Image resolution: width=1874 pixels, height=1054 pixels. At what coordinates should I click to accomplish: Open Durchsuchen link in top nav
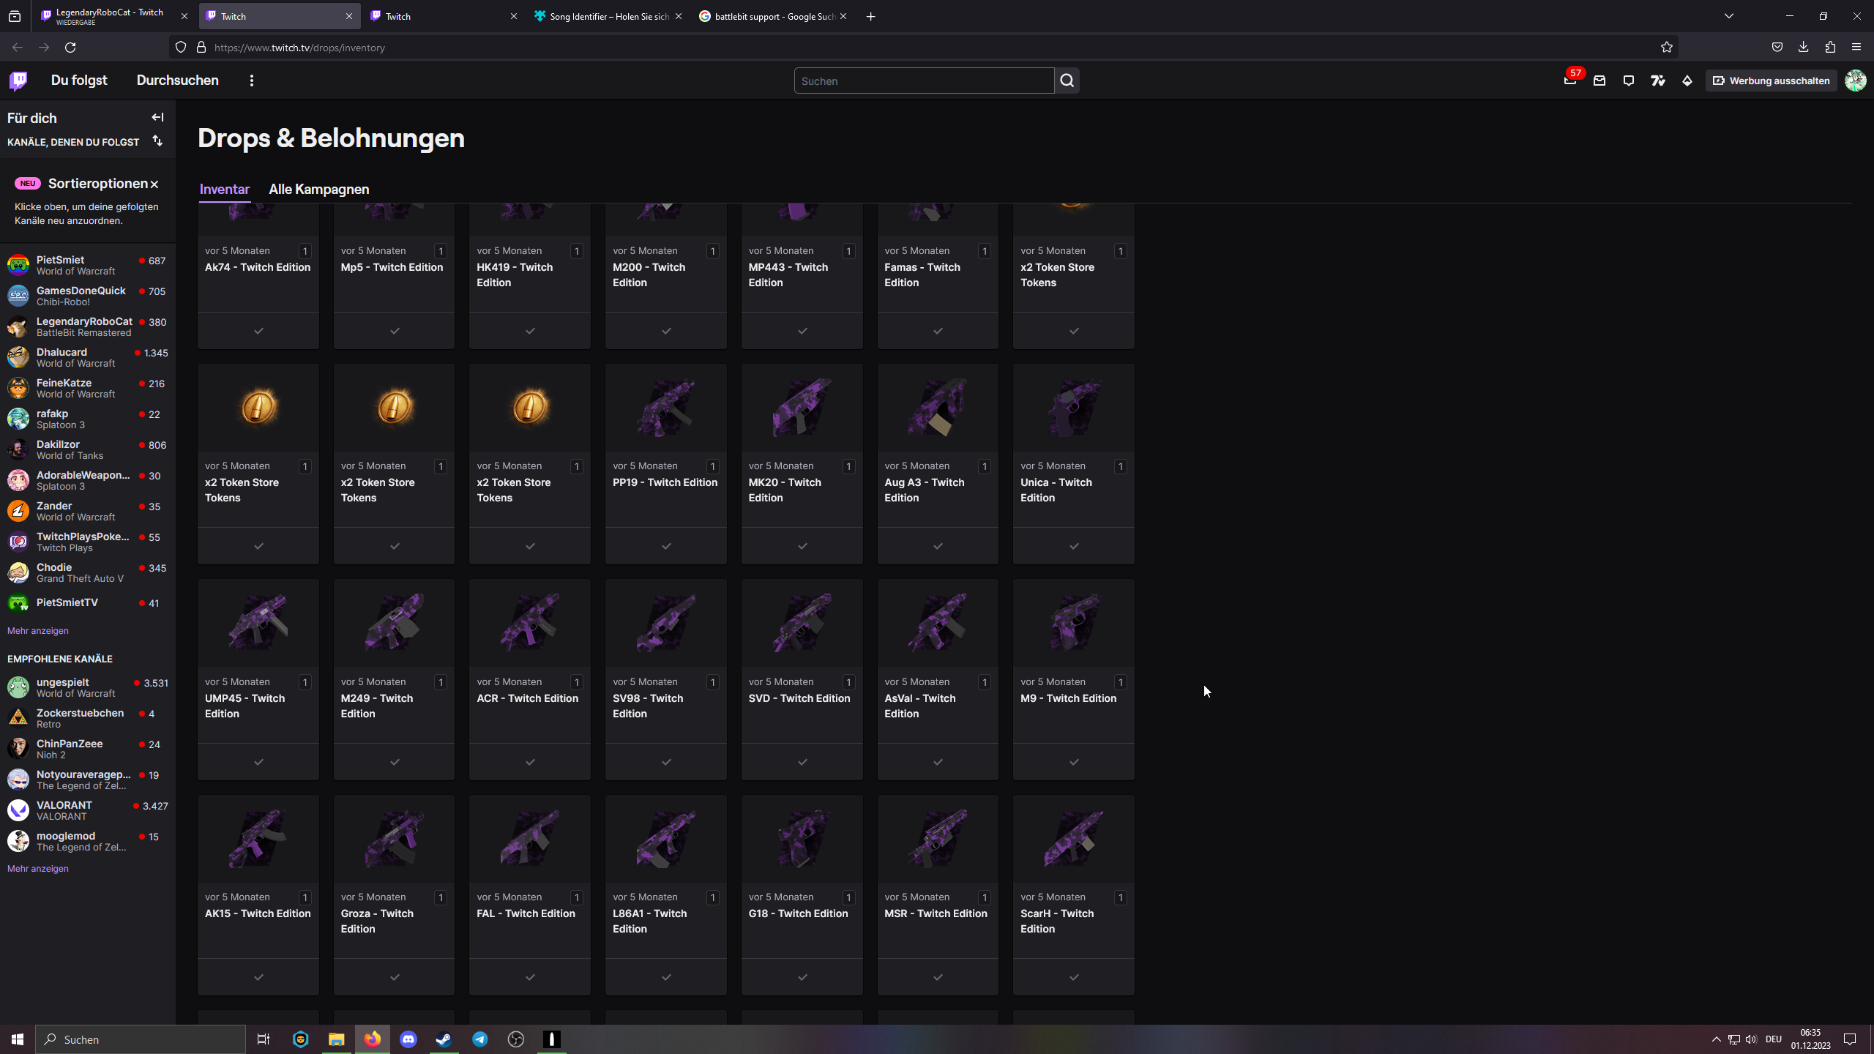pyautogui.click(x=177, y=81)
